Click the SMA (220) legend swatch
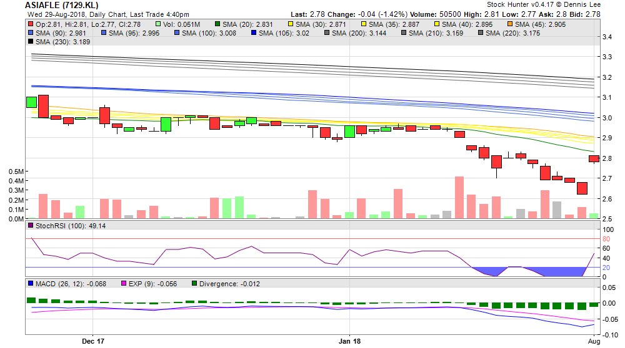 pyautogui.click(x=481, y=32)
